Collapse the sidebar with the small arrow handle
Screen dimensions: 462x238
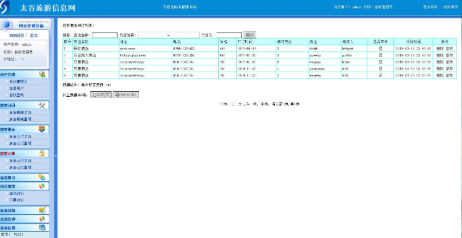pyautogui.click(x=56, y=156)
